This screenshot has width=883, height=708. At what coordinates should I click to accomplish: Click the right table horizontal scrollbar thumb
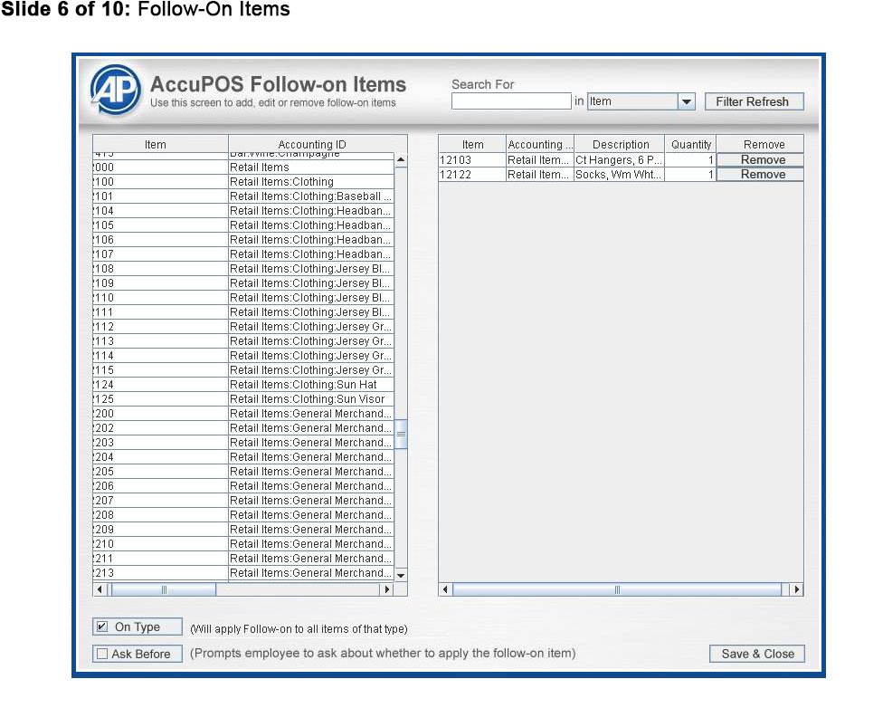click(617, 589)
